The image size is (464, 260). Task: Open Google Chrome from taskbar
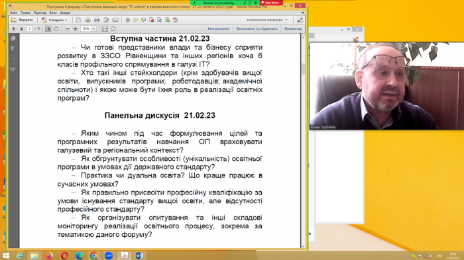(x=94, y=255)
